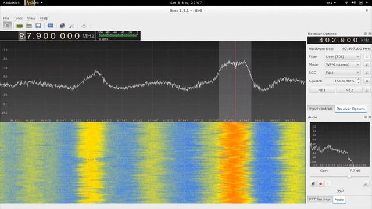Close the Gqrx window
This screenshot has width=372, height=209.
tap(367, 10)
